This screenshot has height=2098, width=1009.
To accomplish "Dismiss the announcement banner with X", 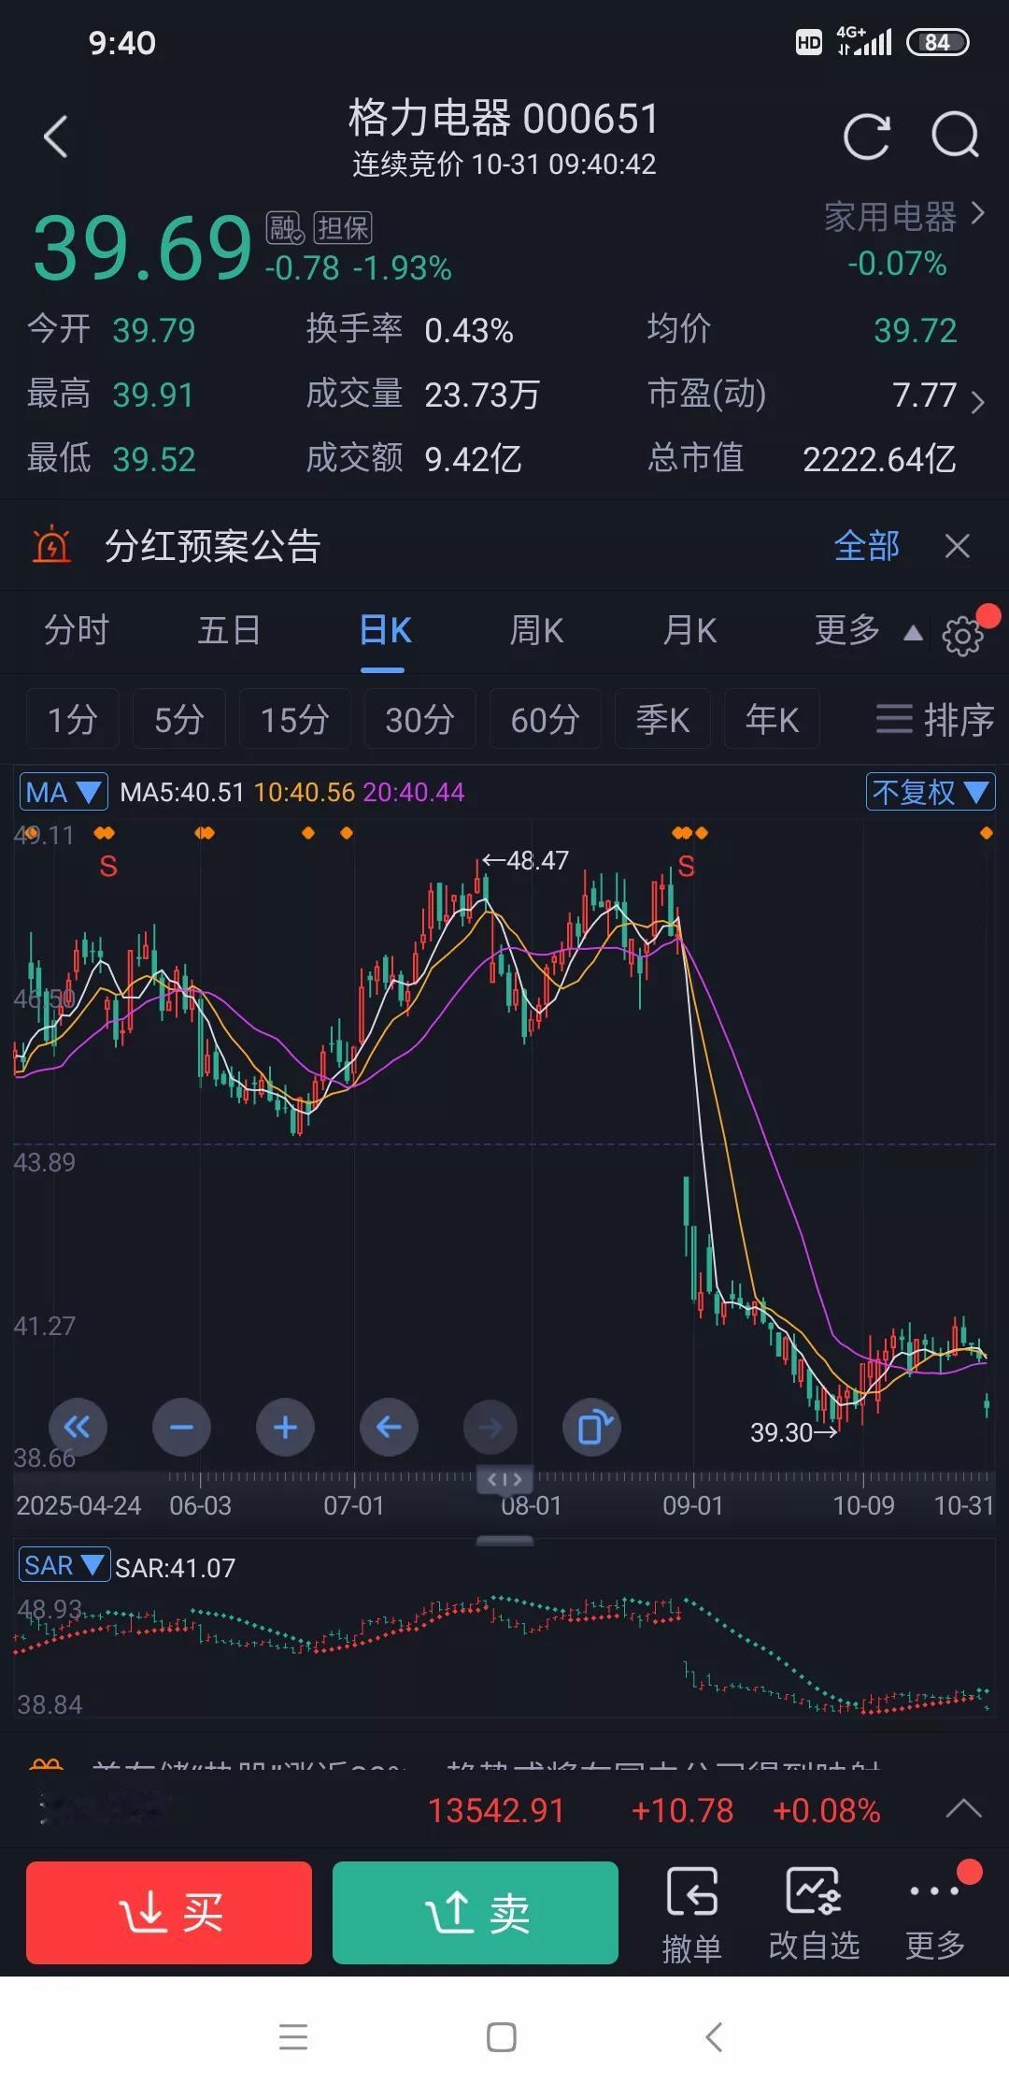I will [958, 546].
